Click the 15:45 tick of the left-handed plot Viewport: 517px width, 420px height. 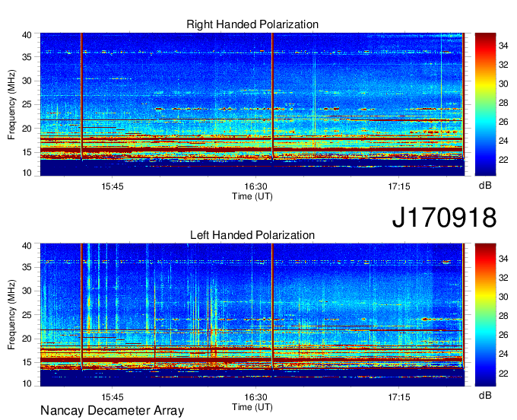click(113, 397)
